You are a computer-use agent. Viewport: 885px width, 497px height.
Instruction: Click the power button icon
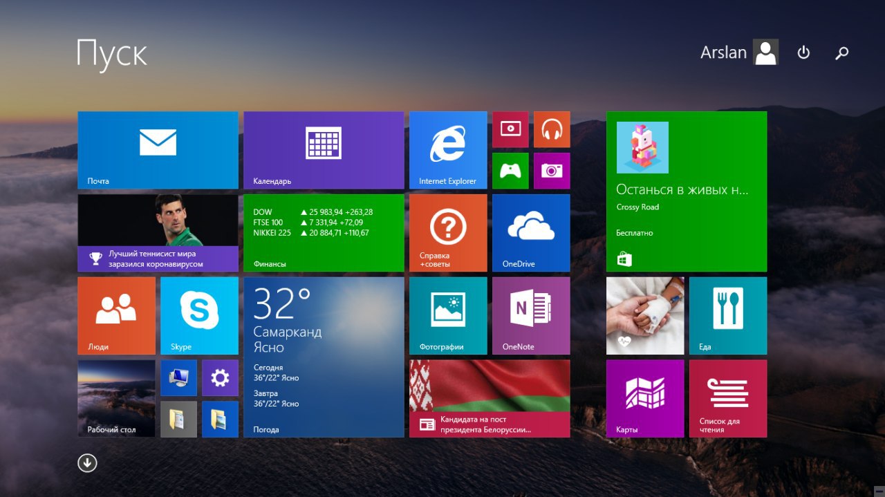[x=803, y=53]
